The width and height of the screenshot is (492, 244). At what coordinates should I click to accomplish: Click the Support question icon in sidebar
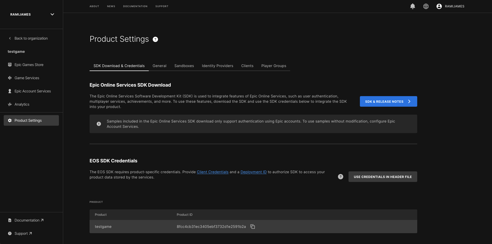click(x=10, y=233)
